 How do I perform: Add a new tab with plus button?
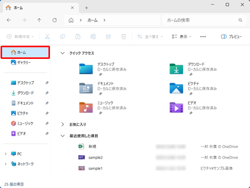pyautogui.click(x=86, y=8)
